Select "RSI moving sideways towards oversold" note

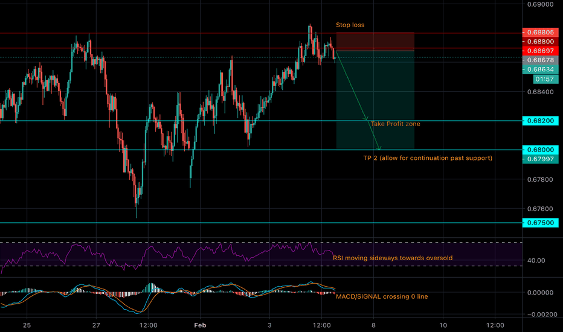393,258
